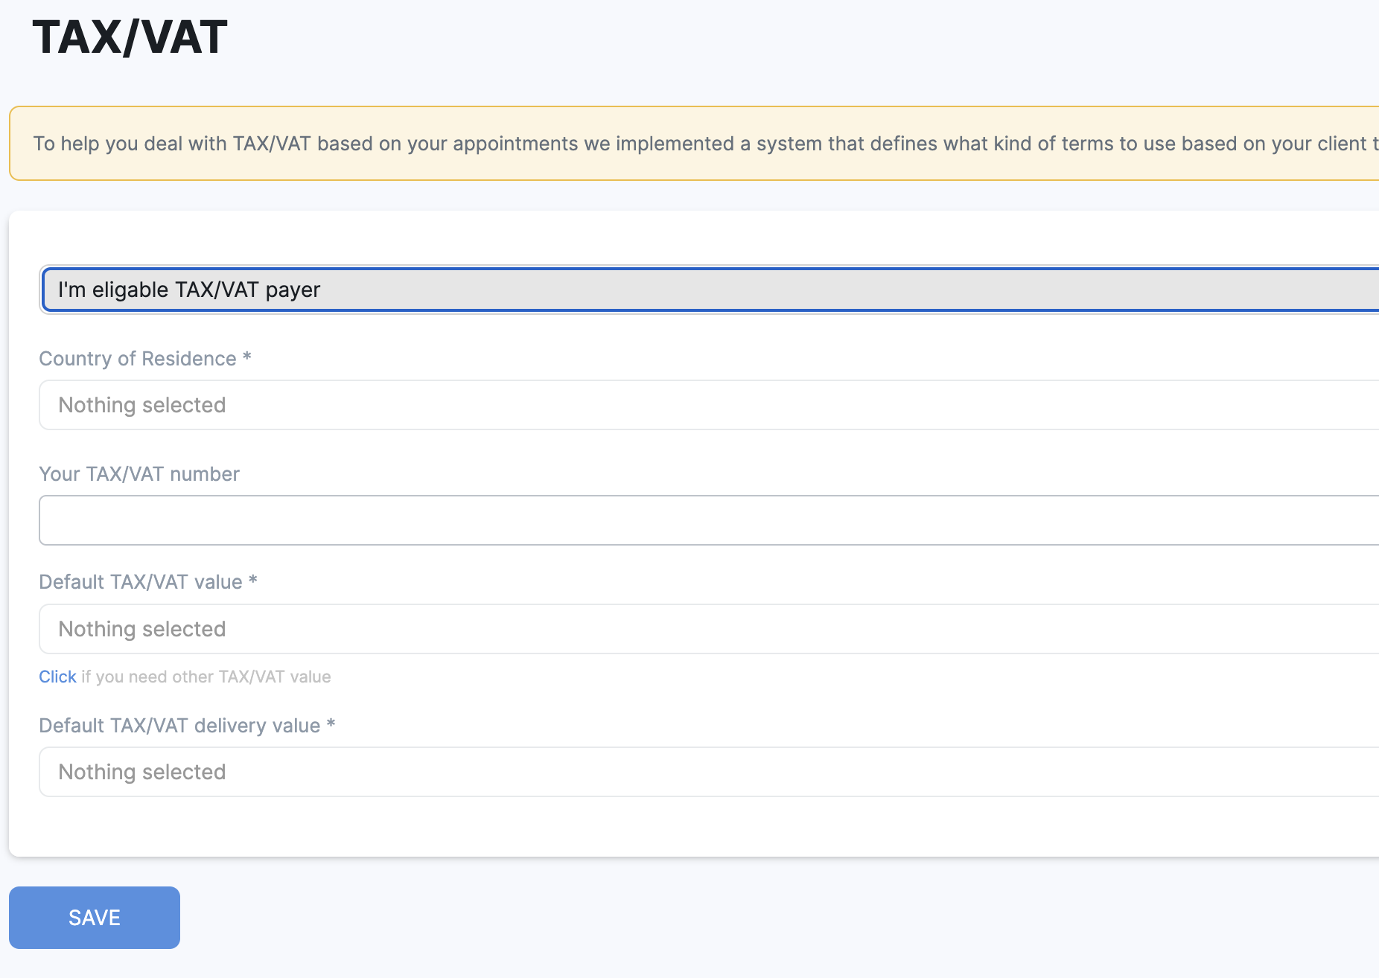Click the "Default TAX/VAT delivery value" label
This screenshot has height=978, width=1379.
[179, 726]
